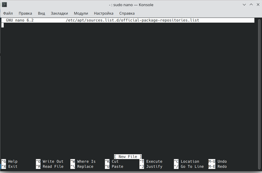Open the Закладки menu
Image resolution: width=262 pixels, height=173 pixels.
[x=59, y=13]
